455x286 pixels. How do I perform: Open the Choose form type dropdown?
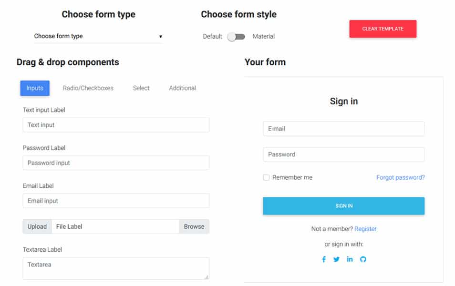point(98,36)
